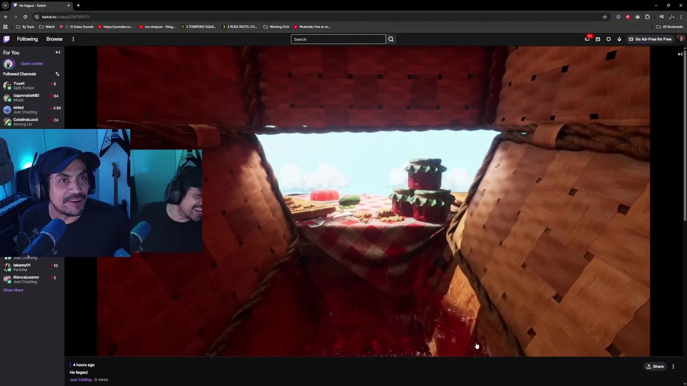
Task: Open CatalinaLuzzi Among Us channel
Action: pyautogui.click(x=32, y=122)
